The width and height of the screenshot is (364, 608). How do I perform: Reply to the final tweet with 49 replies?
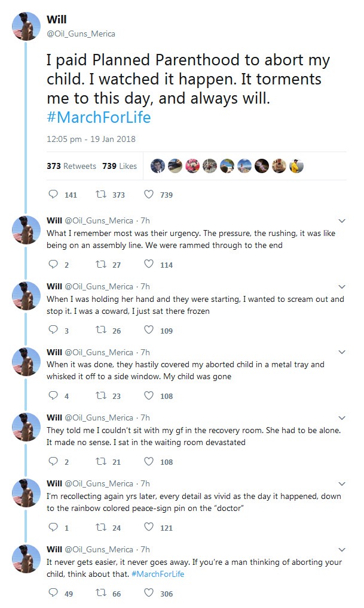pyautogui.click(x=53, y=594)
